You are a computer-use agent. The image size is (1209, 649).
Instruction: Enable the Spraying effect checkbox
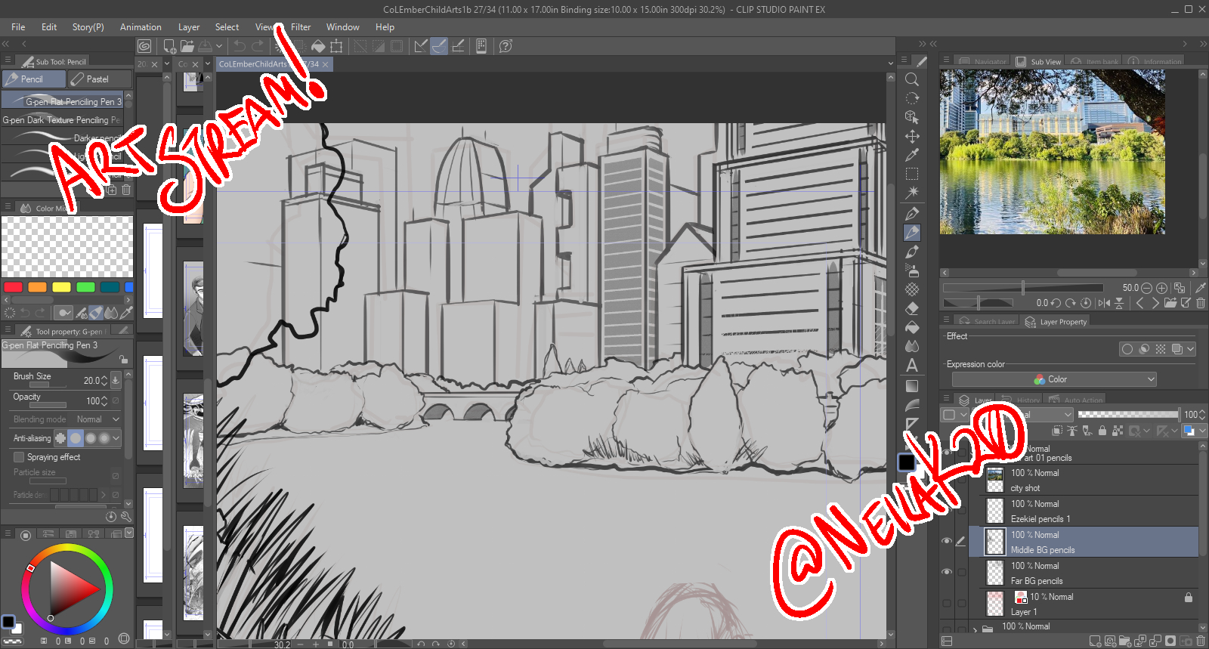tap(19, 457)
